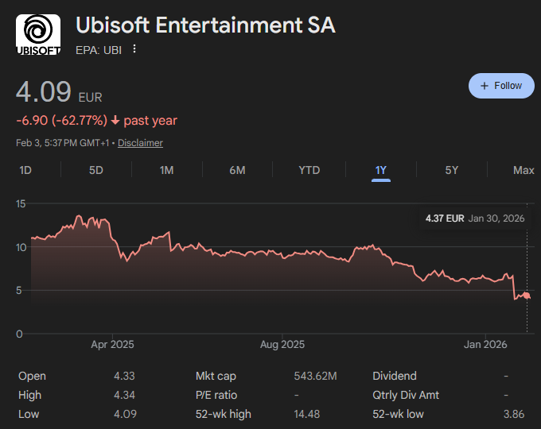
Task: Select the 1Y range tab
Action: tap(381, 170)
